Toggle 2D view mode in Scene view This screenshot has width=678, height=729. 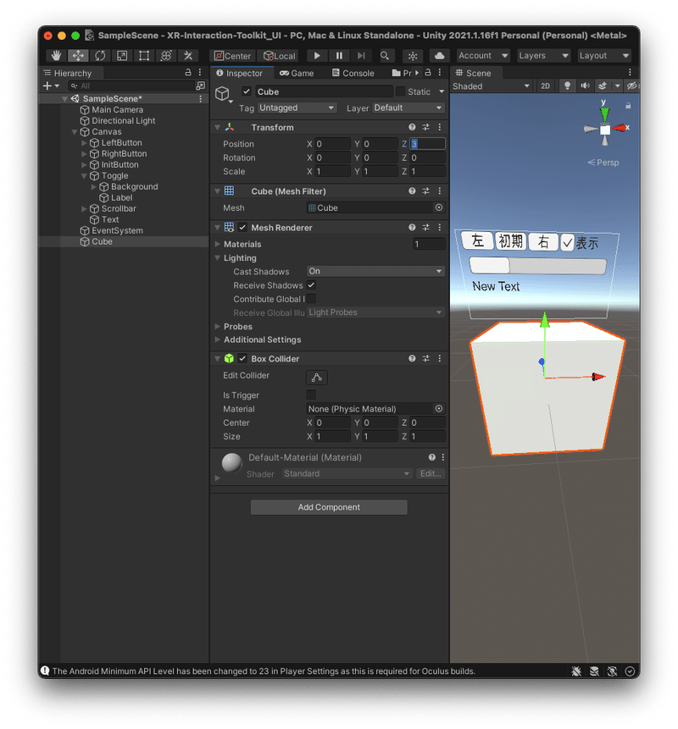[547, 86]
